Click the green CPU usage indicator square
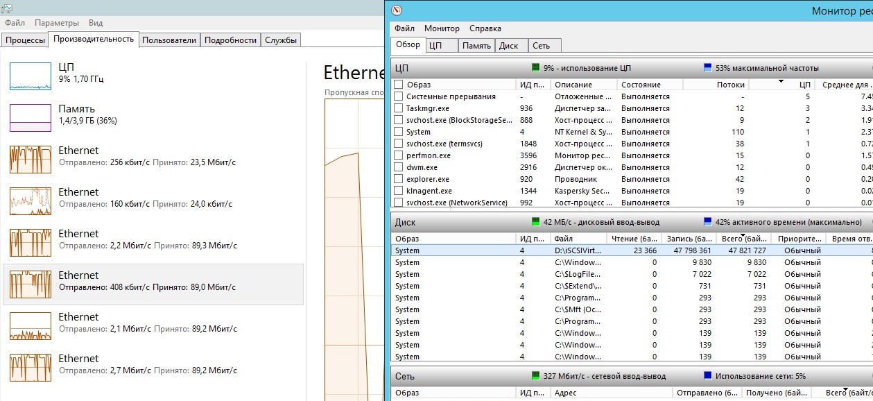Screen dimensions: 873x401 (535, 68)
